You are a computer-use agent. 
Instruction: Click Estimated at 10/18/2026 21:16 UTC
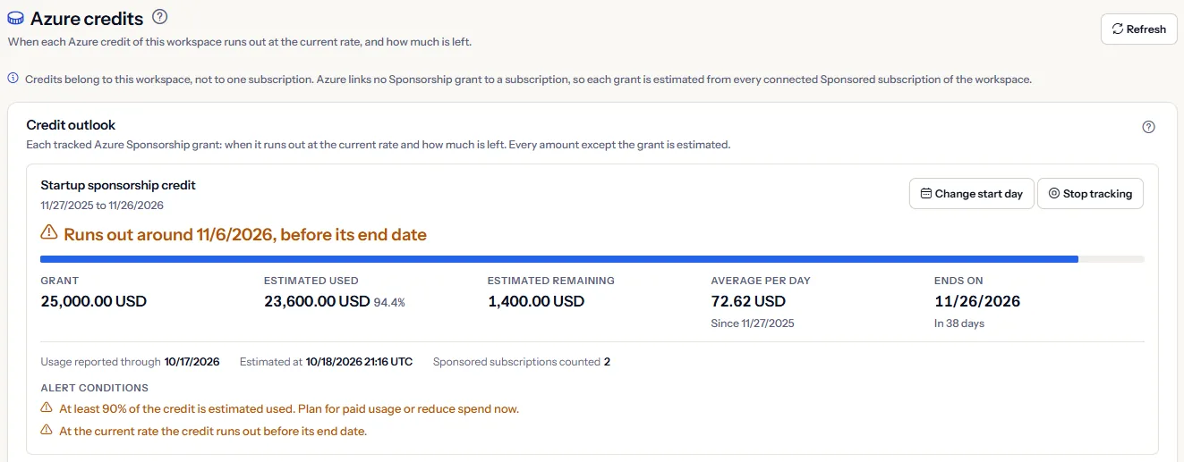point(327,362)
